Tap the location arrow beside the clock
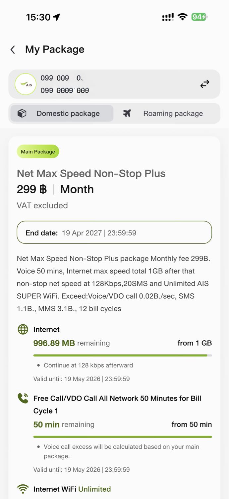The width and height of the screenshot is (229, 499). click(x=57, y=17)
